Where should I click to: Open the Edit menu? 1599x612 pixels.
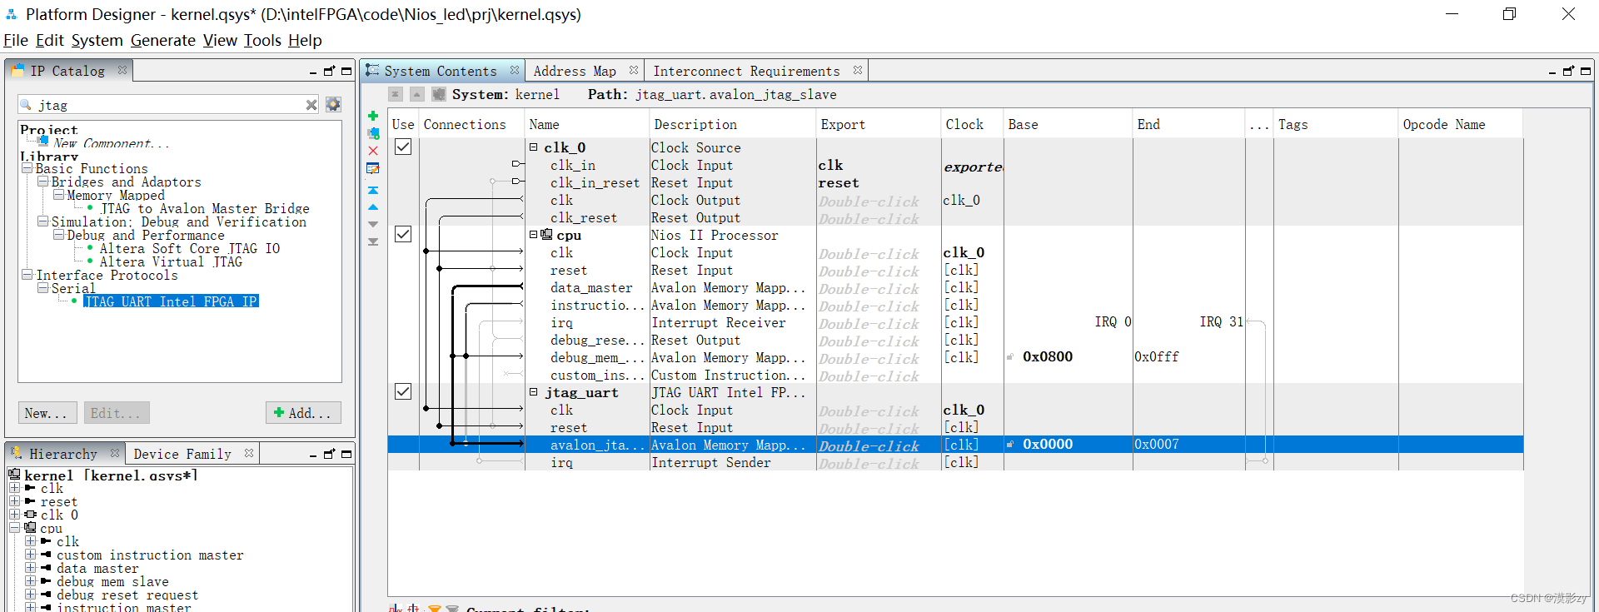[50, 40]
